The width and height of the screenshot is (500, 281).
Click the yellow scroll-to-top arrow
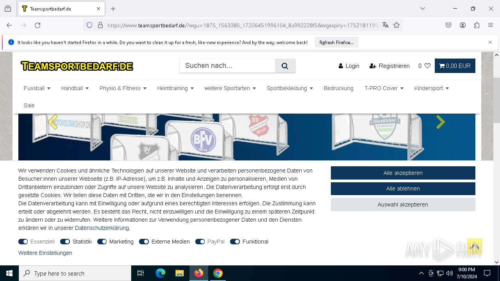click(x=474, y=246)
